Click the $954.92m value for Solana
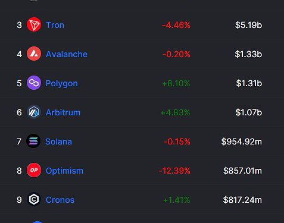The width and height of the screenshot is (284, 223). tap(242, 142)
